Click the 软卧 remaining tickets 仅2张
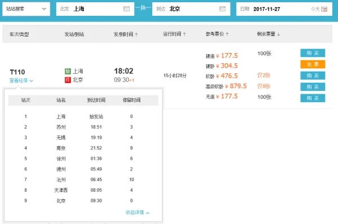Image resolution: width=338 pixels, height=224 pixels. (264, 76)
